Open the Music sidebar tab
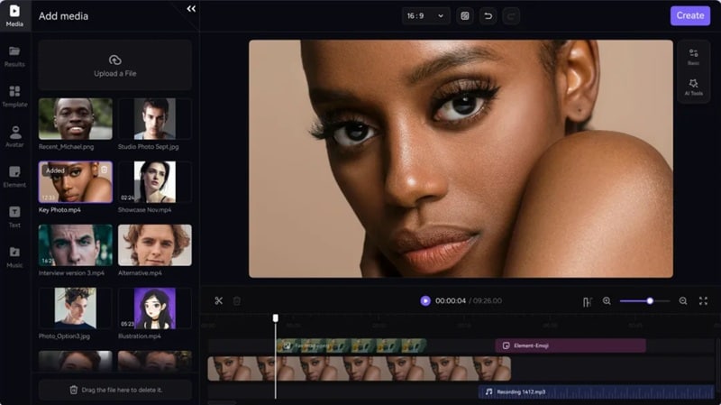This screenshot has width=721, height=405. (14, 257)
